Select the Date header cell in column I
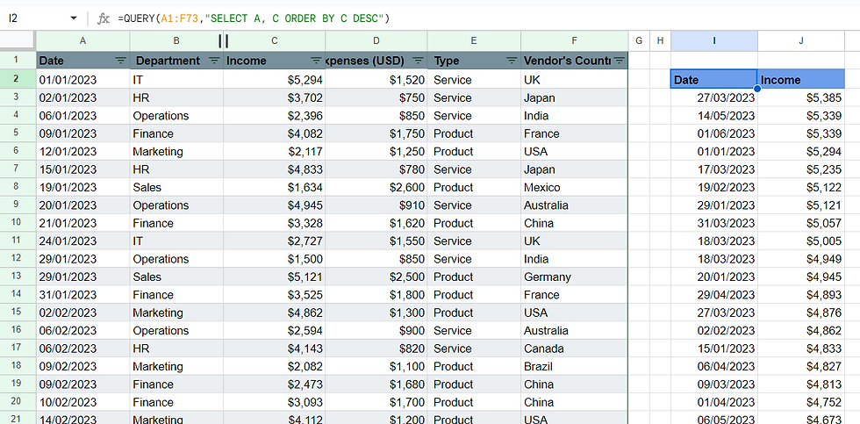This screenshot has height=424, width=860. point(713,80)
